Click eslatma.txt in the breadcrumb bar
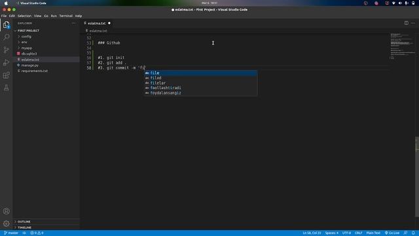Screen dimensions: 419x236 pyautogui.click(x=98, y=31)
